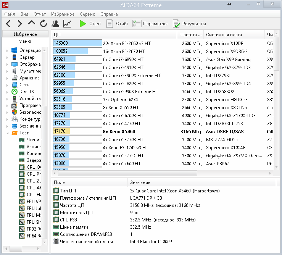Expand the Мультимедиа tree node
Image resolution: width=282 pixels, height=255 pixels.
[x=7, y=71]
